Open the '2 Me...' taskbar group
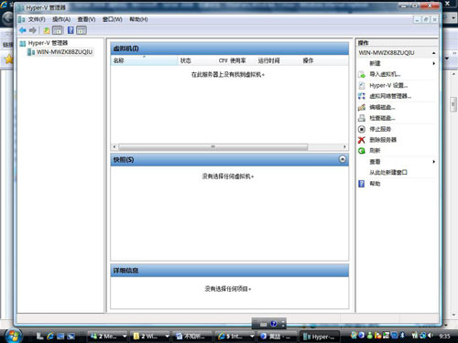Viewport: 458px width, 343px height. [108, 337]
